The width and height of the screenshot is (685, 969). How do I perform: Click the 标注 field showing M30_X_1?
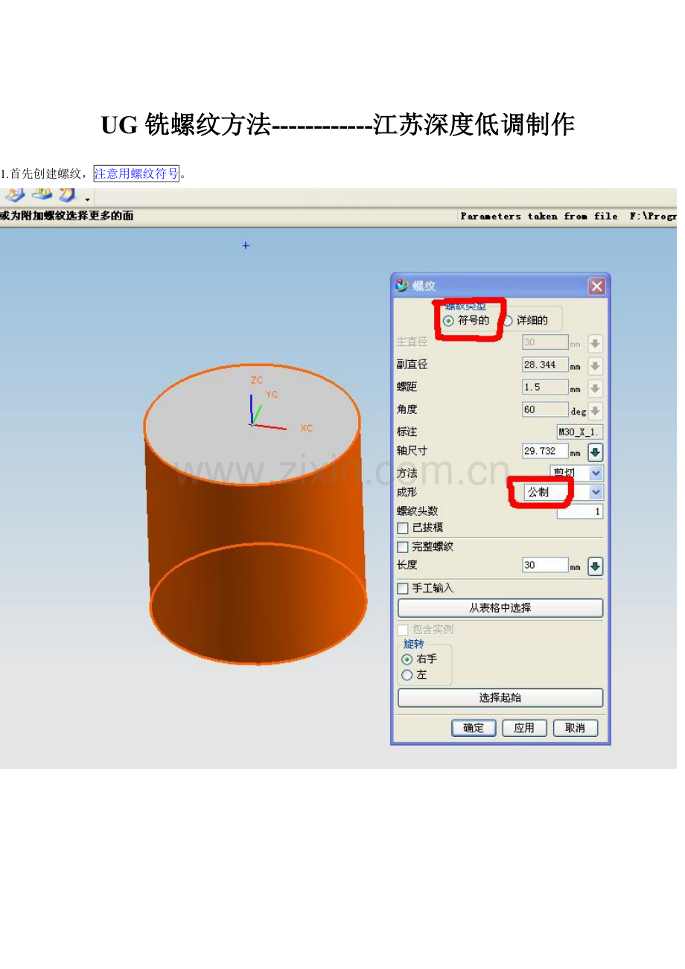point(579,432)
